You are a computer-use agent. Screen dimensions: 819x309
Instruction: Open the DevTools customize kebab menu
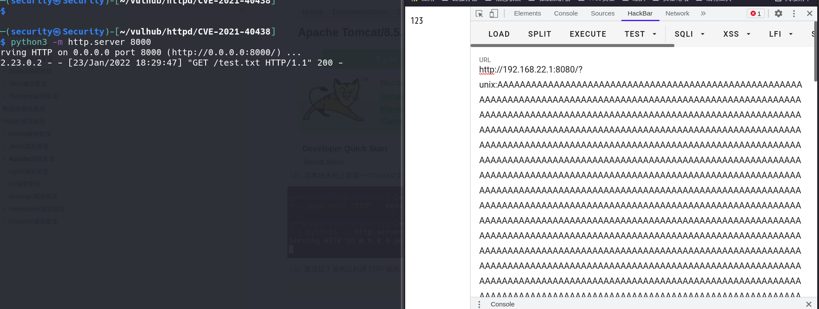[794, 13]
